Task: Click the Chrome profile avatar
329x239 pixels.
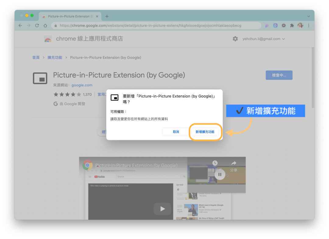Action: point(300,26)
